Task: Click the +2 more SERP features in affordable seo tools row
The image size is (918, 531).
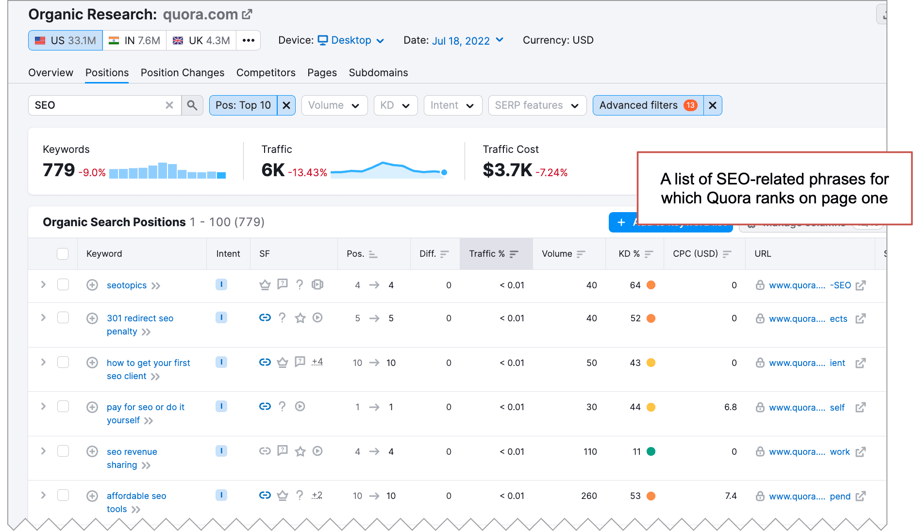Action: click(x=317, y=496)
